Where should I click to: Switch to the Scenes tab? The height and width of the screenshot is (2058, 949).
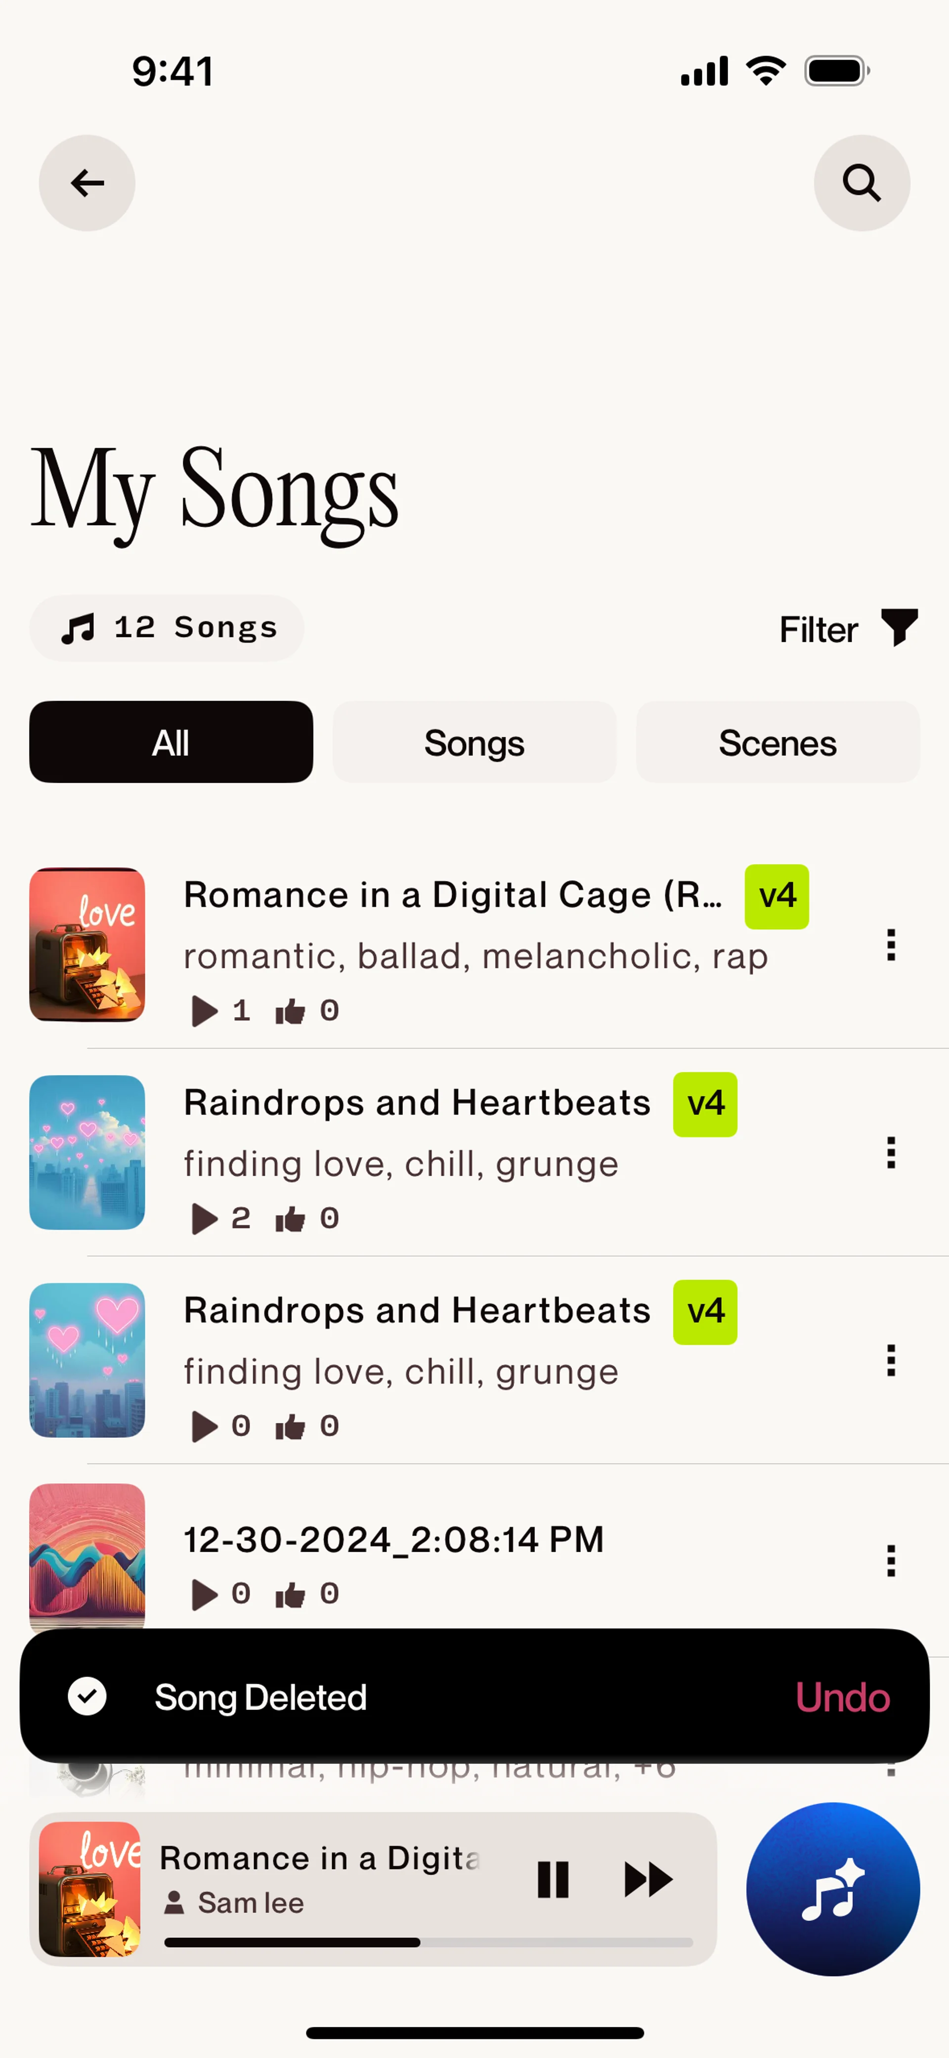tap(777, 742)
